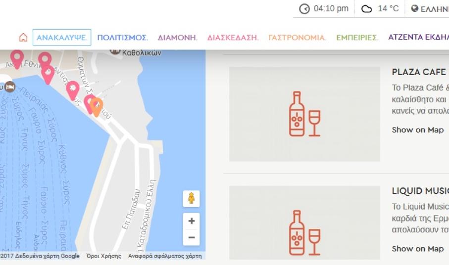Open Plaza Cafe wine bottle thumbnail

pos(304,114)
